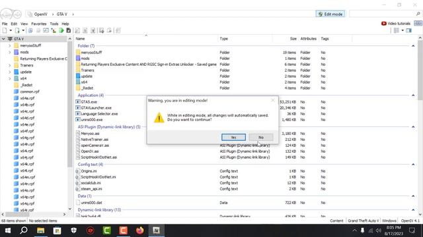Expand the x64 tree node

[10, 78]
